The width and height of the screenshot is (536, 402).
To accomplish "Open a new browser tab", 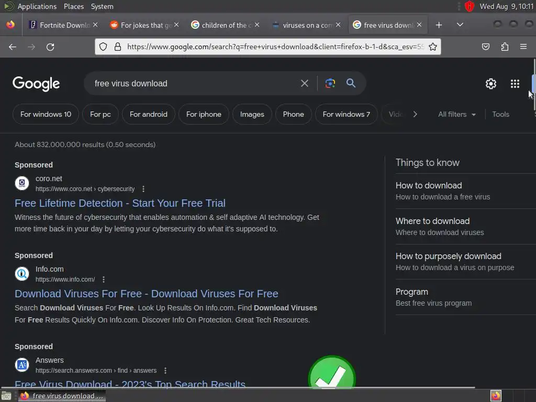I will 439,25.
